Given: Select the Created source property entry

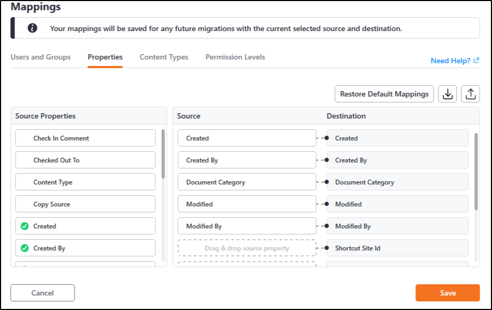Looking at the screenshot, I should click(x=85, y=226).
